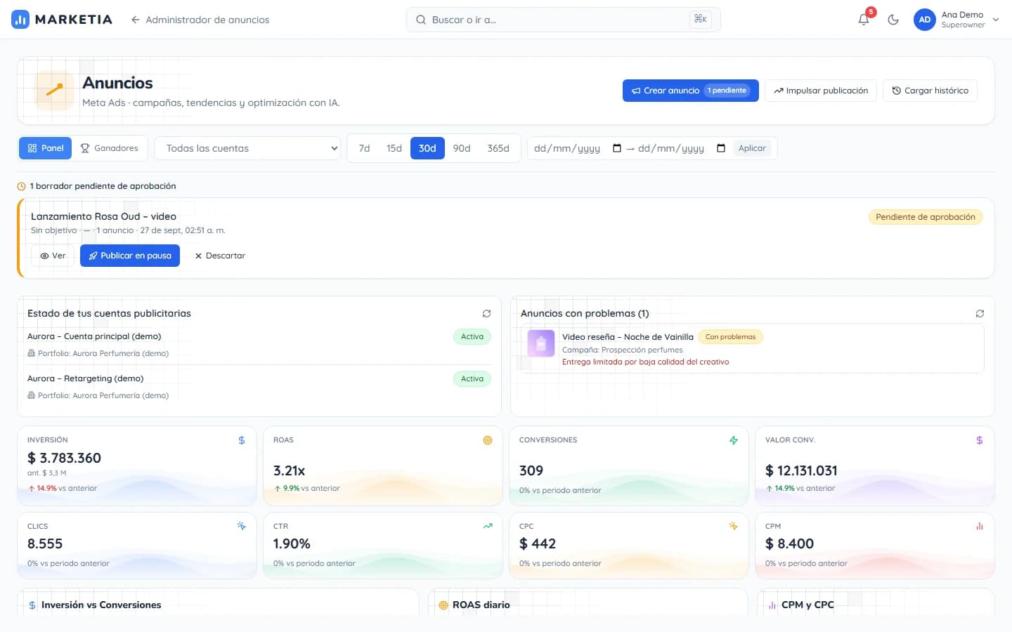Screen dimensions: 1012x632
Task: Click the Valor conv. dollar icon
Action: 980,440
